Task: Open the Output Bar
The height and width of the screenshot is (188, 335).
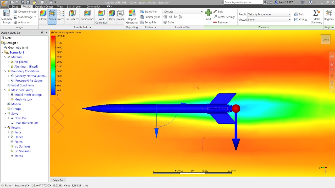Action: pos(58,180)
